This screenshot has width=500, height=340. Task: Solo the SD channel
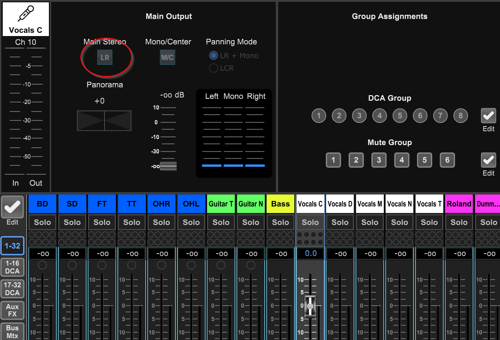(72, 222)
